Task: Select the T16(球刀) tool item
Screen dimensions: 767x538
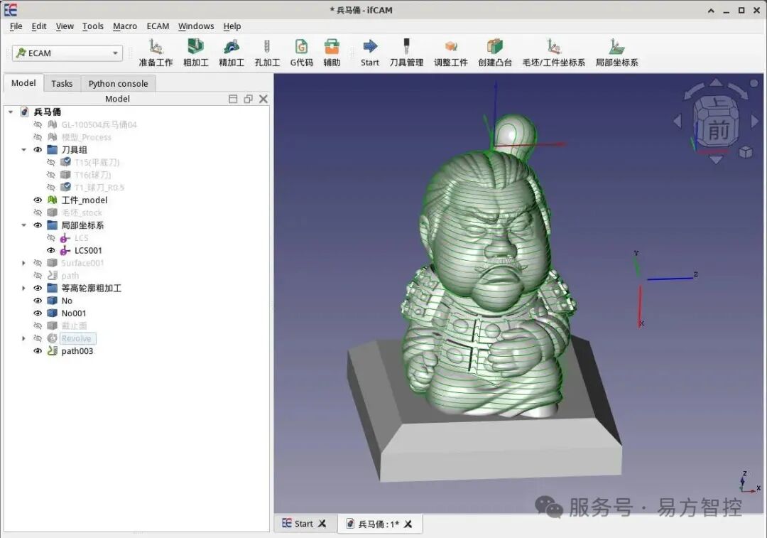Action: (92, 175)
